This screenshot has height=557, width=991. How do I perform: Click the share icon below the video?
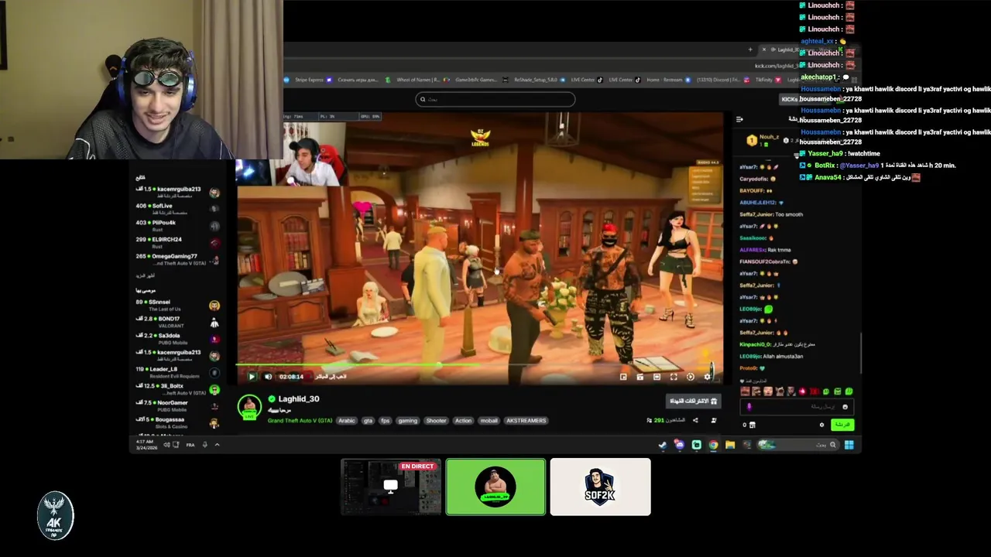point(694,421)
